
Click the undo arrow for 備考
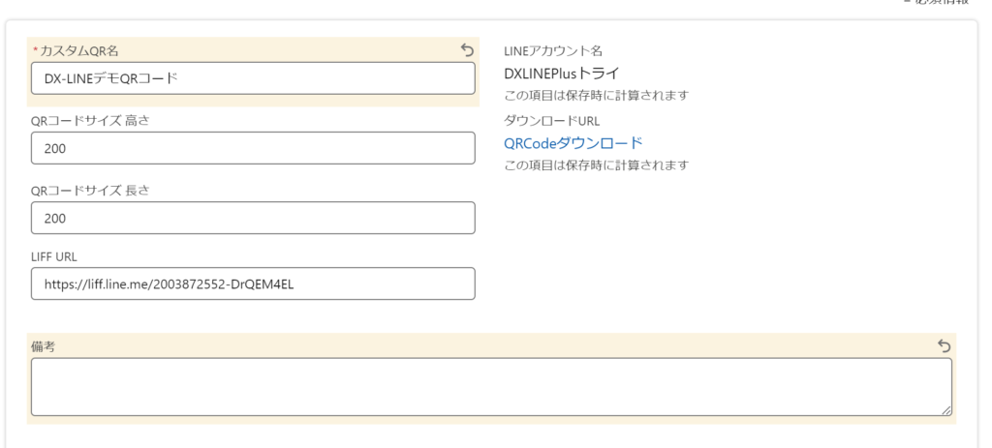tap(944, 345)
